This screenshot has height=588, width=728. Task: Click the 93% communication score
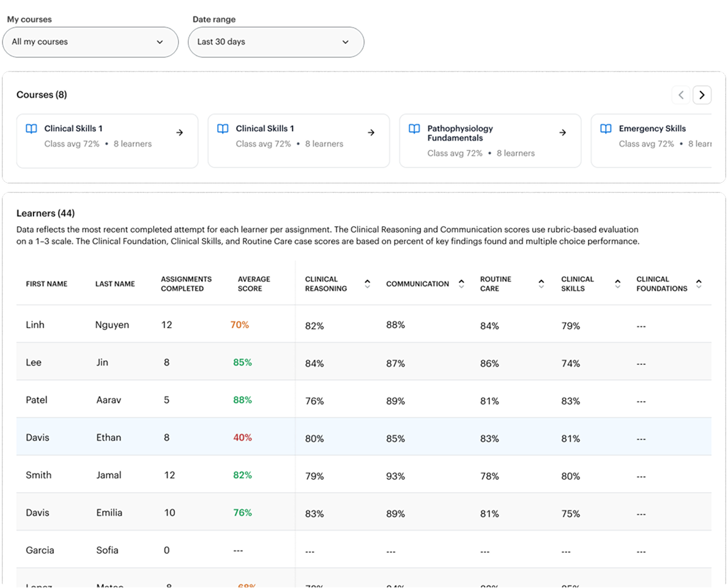coord(396,476)
